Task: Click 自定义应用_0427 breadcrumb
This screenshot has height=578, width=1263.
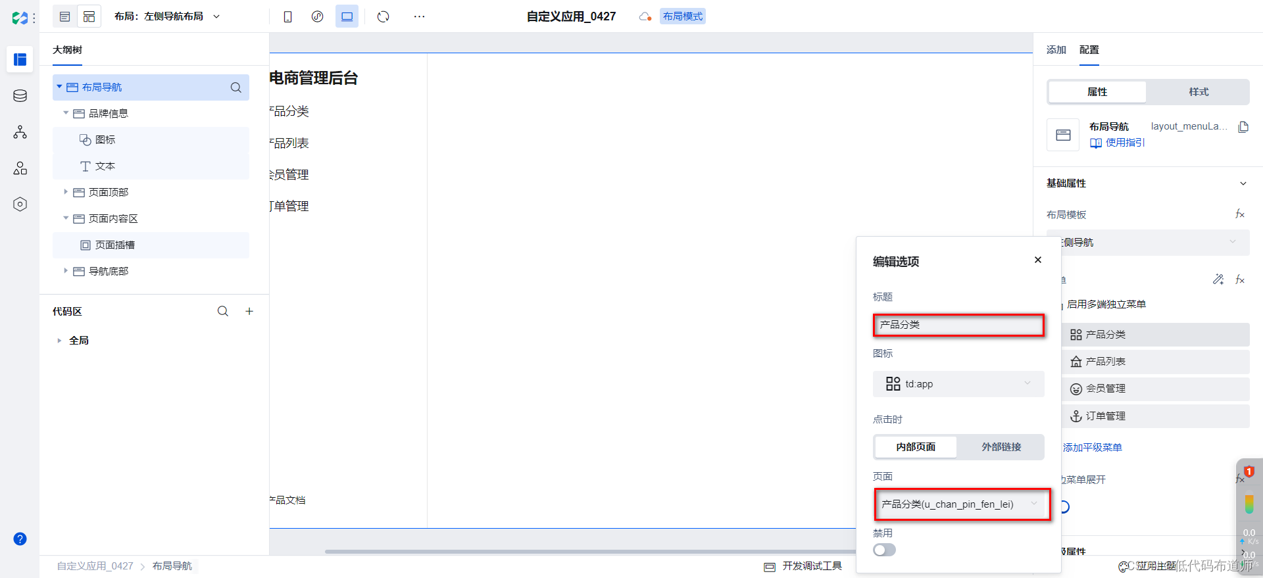Action: (x=95, y=566)
